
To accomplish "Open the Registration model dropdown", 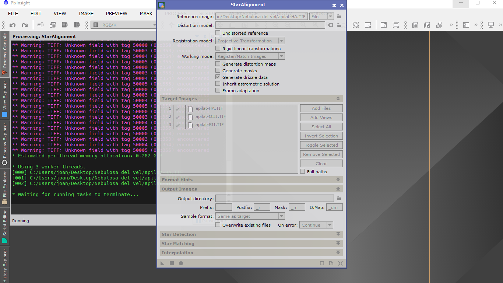I will 250,41.
